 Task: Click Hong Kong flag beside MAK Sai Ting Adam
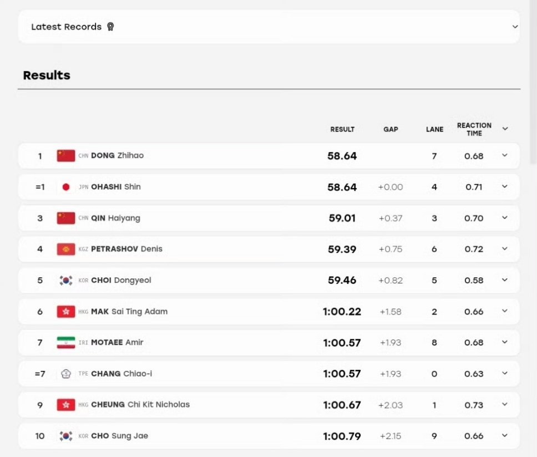[x=66, y=312]
